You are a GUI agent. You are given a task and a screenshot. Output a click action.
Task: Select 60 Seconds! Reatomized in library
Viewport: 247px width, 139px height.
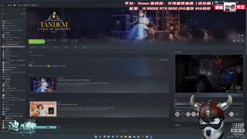click(11, 37)
